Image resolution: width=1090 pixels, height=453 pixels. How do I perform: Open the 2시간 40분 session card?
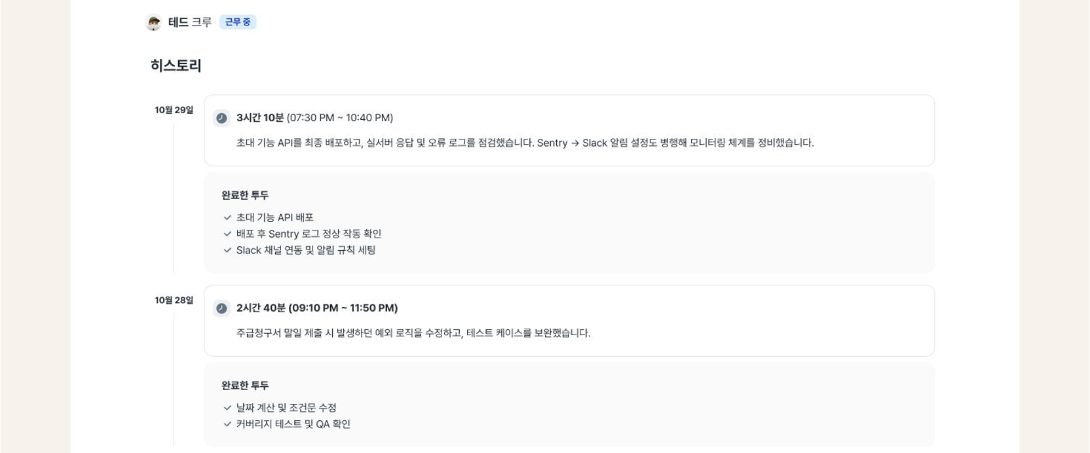tap(569, 320)
